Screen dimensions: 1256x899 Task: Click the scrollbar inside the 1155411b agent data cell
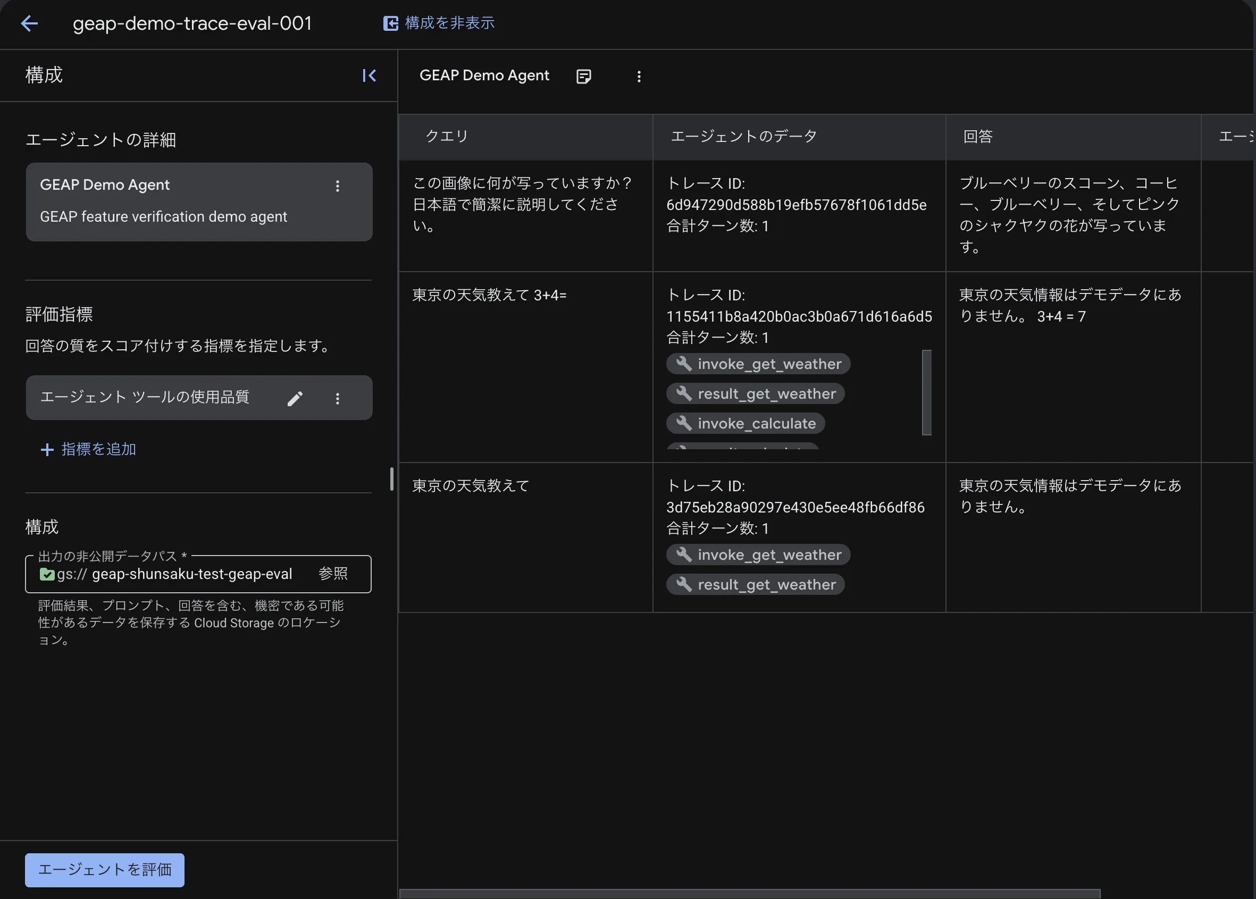pos(927,392)
